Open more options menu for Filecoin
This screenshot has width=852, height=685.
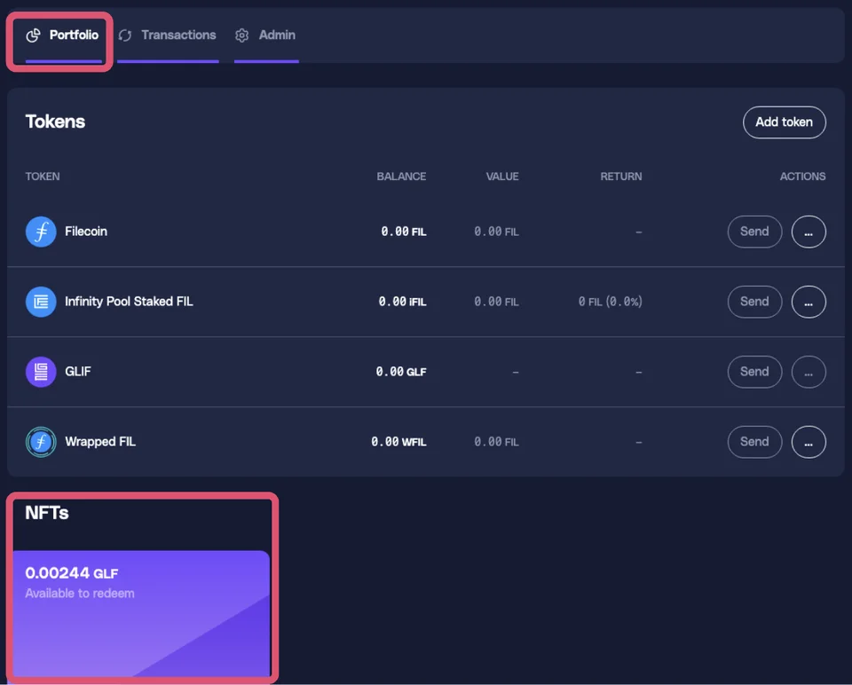(x=809, y=232)
